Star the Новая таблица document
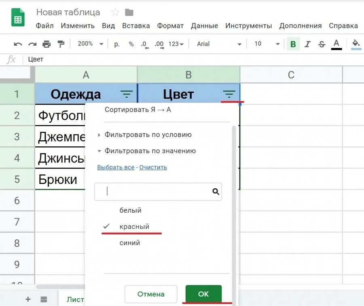Viewport: 364px width, 306px height. click(x=115, y=12)
